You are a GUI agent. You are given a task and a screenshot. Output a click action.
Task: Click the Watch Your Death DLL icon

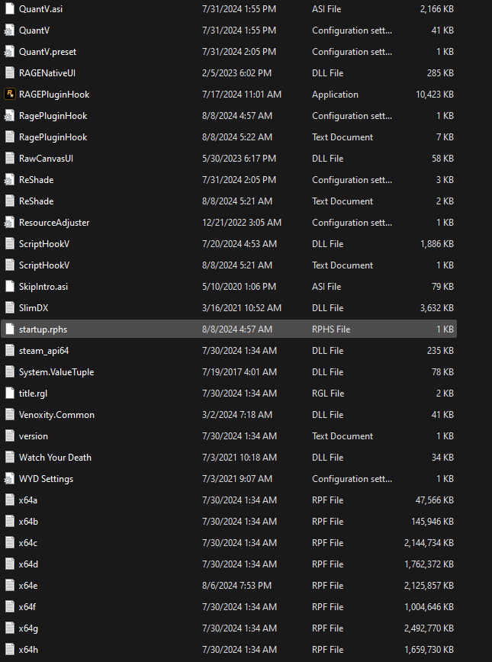(10, 458)
